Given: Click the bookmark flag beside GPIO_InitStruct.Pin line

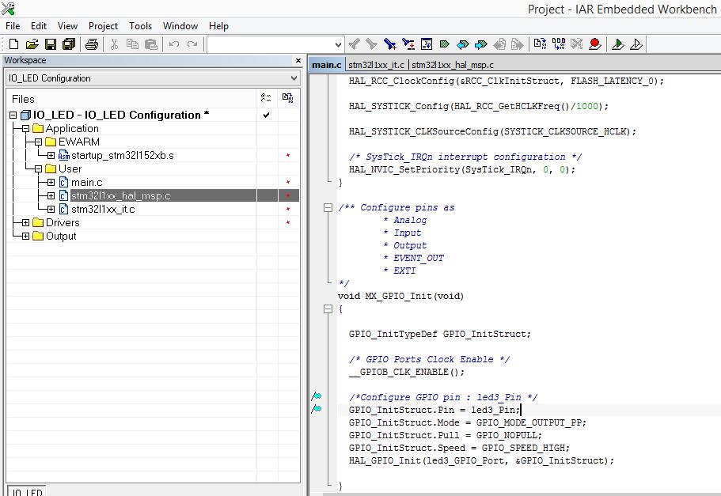Looking at the screenshot, I should [x=317, y=409].
